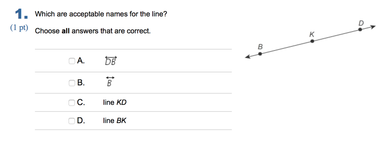The image size is (387, 142).
Task: Click the 'Which are acceptable names' question text
Action: point(101,14)
